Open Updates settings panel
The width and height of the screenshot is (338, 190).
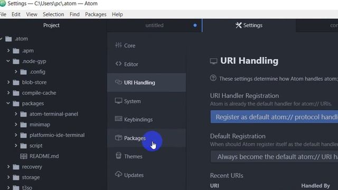[147, 175]
